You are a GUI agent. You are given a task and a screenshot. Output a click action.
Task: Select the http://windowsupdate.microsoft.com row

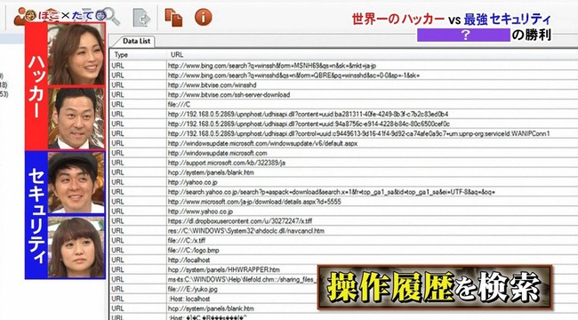click(x=344, y=153)
